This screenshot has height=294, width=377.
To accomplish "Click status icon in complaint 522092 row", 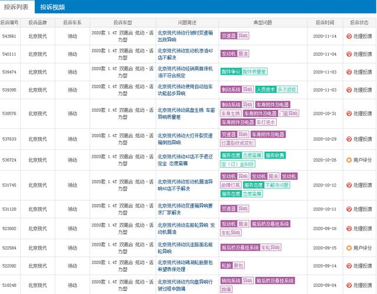I will tap(349, 266).
